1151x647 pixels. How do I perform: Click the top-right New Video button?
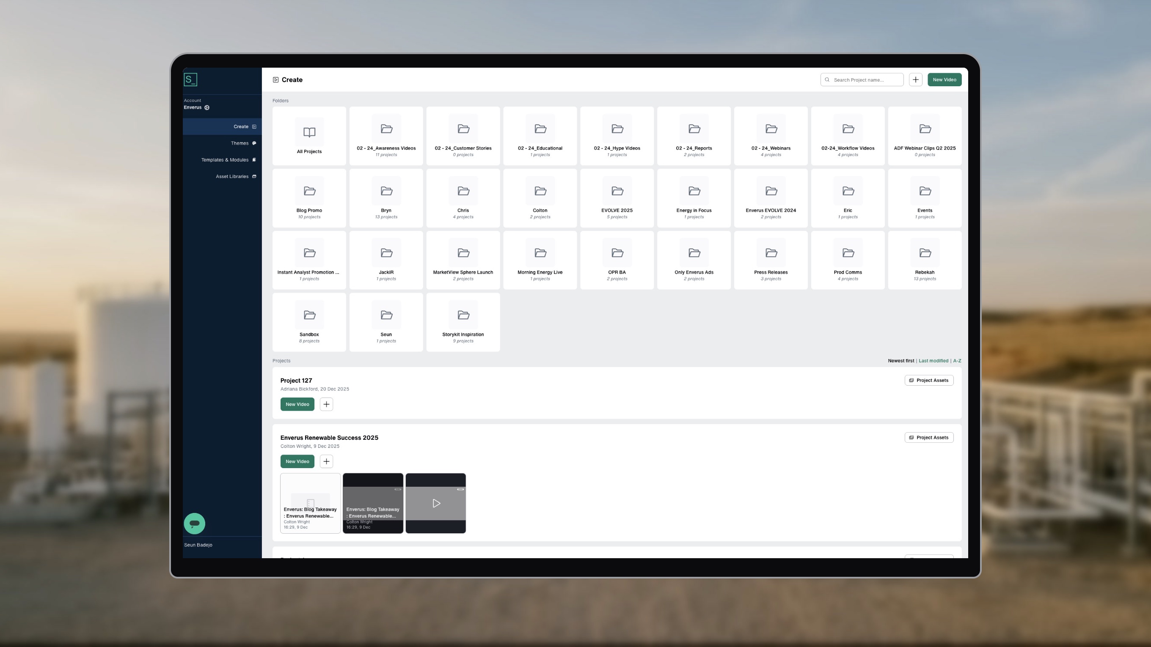click(944, 80)
